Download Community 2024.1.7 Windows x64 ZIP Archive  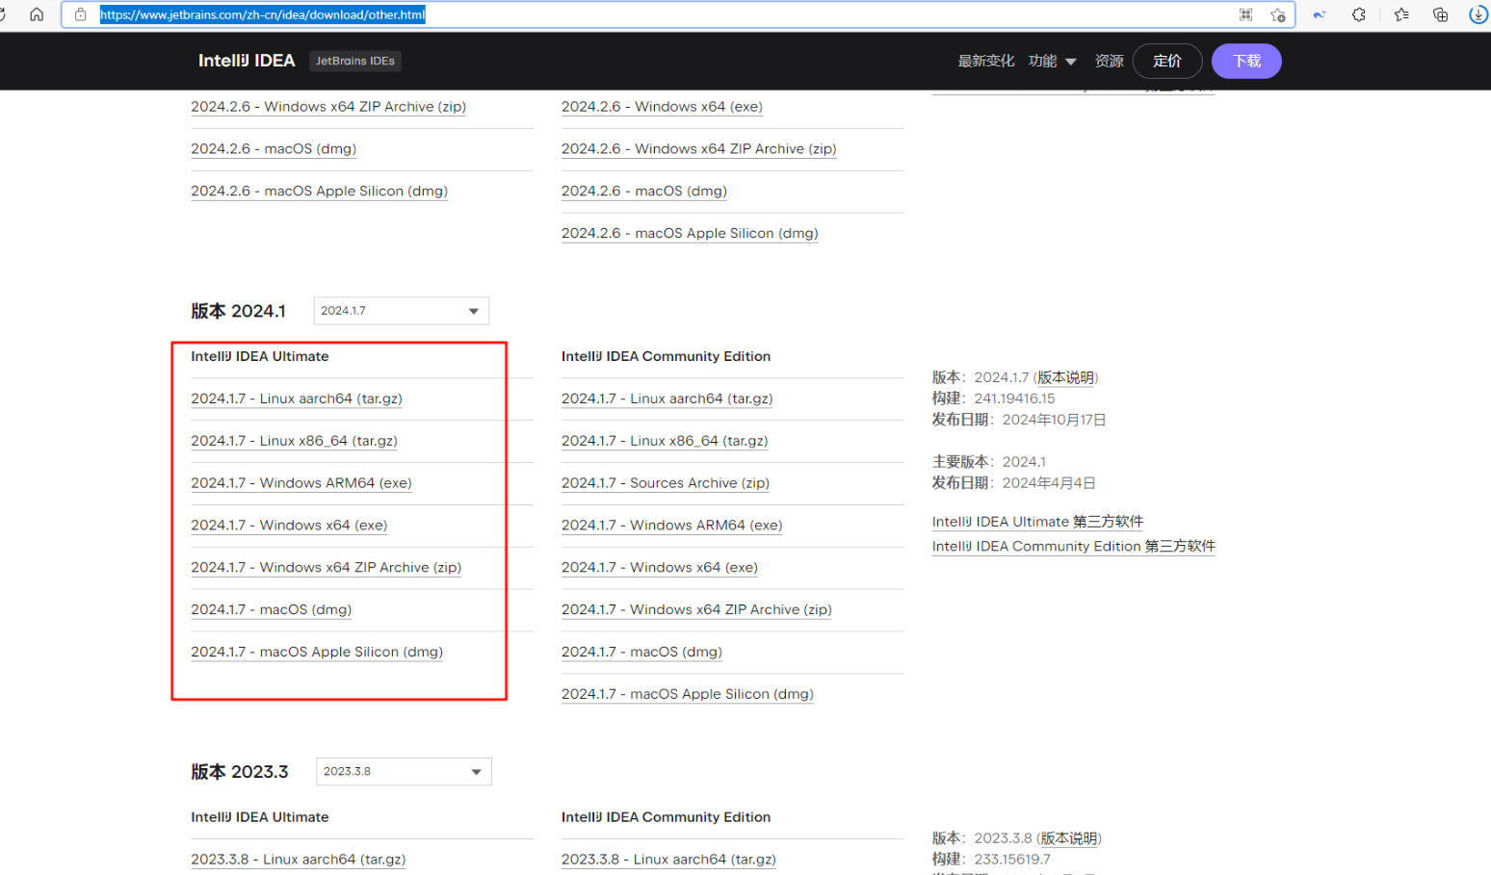(x=696, y=610)
